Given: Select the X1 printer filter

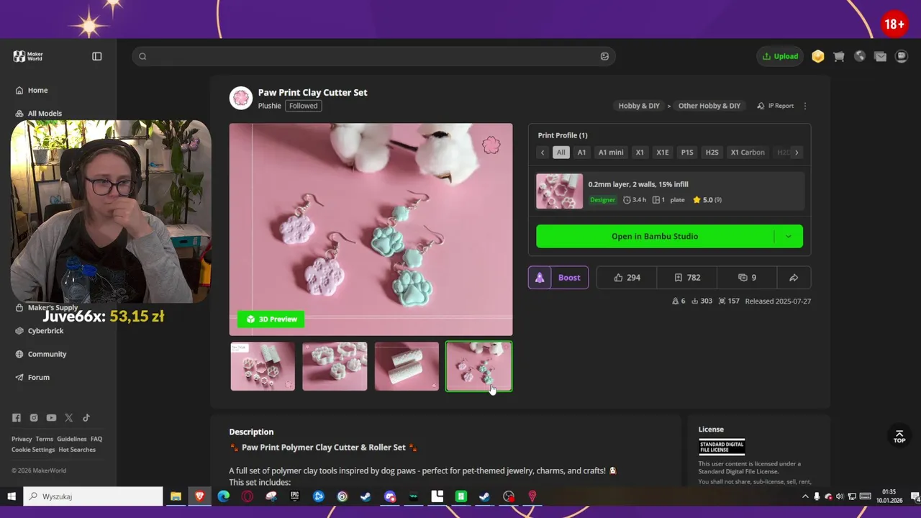Looking at the screenshot, I should tap(640, 153).
